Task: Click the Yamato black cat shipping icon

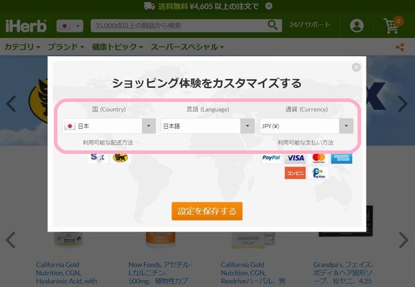Action: click(120, 157)
